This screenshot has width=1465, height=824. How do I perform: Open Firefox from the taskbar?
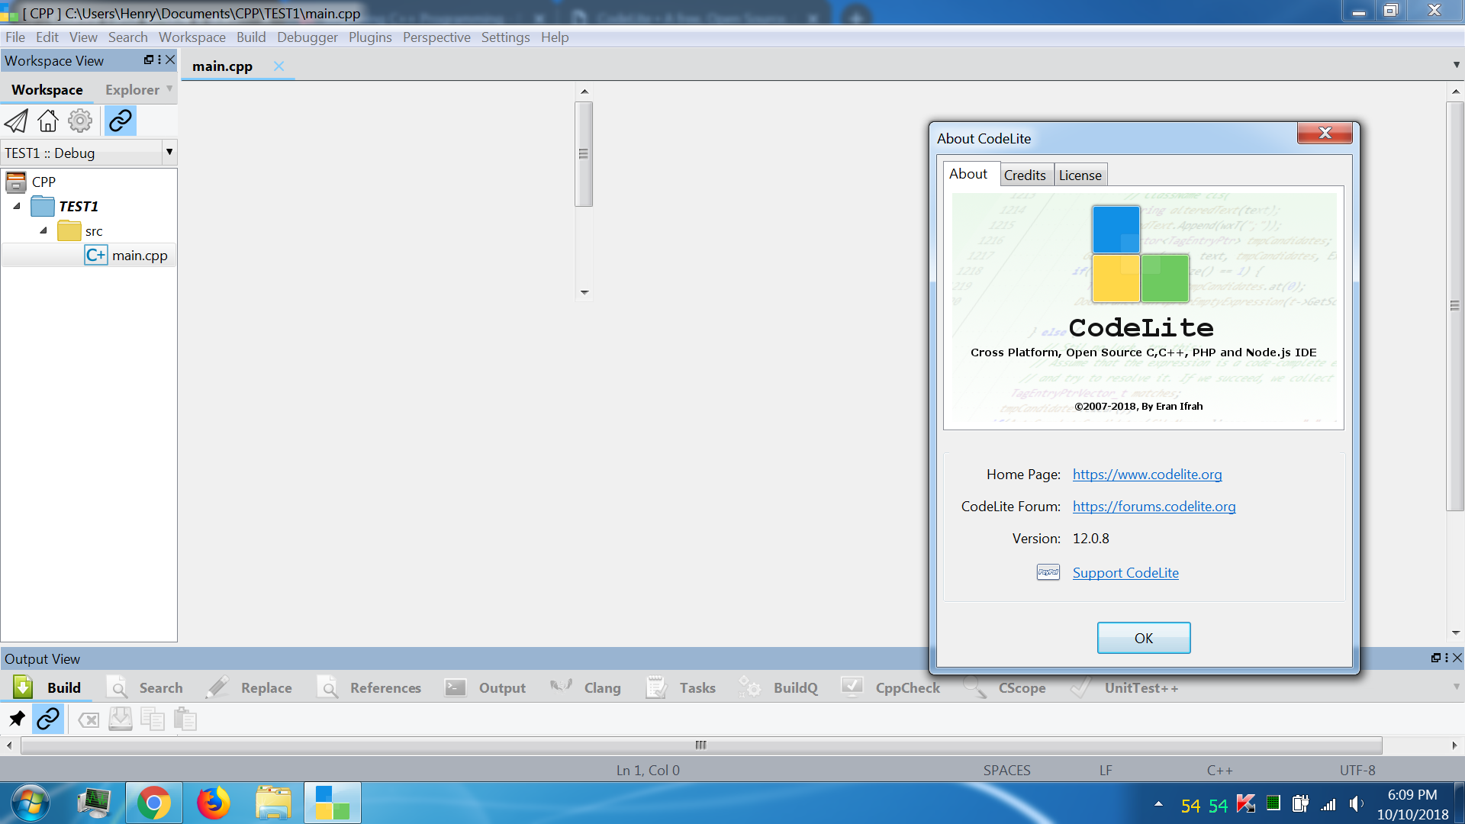tap(214, 803)
